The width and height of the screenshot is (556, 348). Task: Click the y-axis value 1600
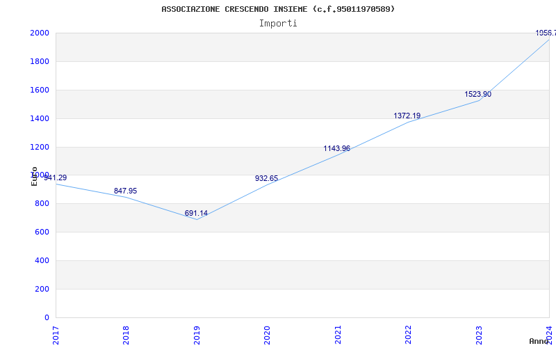point(40,90)
